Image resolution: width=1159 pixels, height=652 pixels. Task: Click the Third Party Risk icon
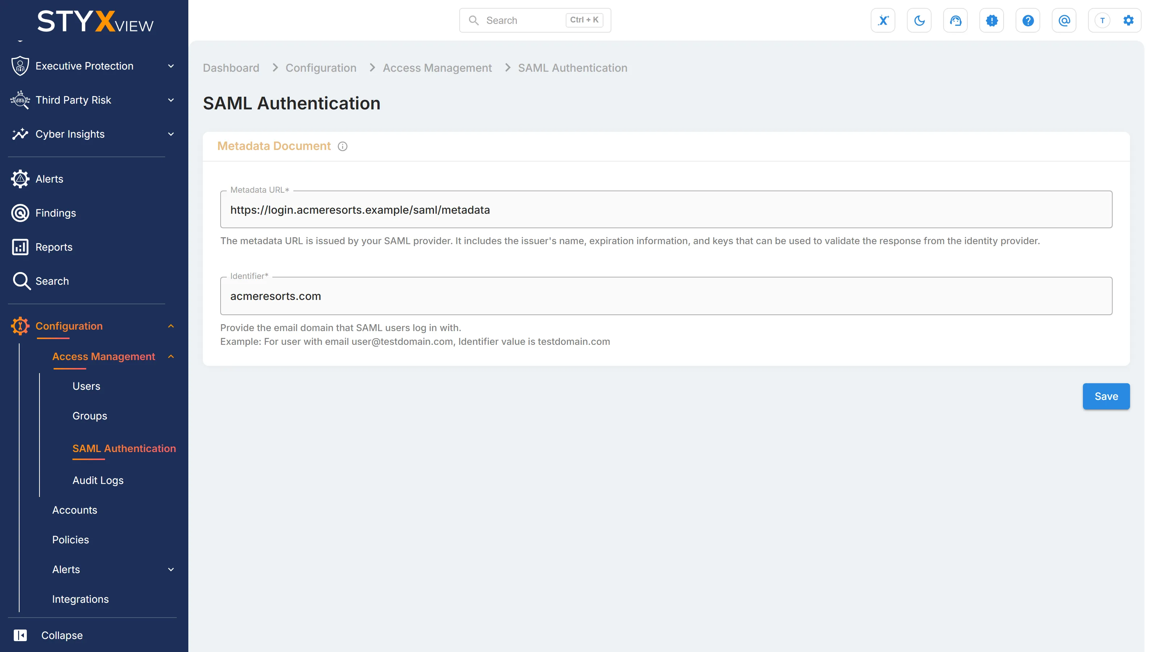coord(20,100)
